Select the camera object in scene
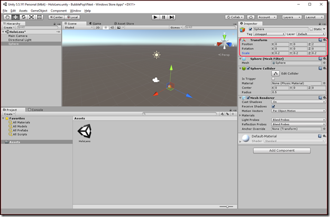This screenshot has width=330, height=217. (x=155, y=80)
